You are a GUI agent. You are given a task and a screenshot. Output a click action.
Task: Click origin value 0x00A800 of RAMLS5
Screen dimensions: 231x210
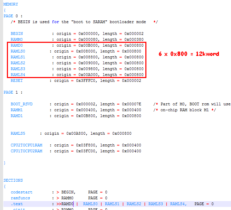click(x=76, y=134)
